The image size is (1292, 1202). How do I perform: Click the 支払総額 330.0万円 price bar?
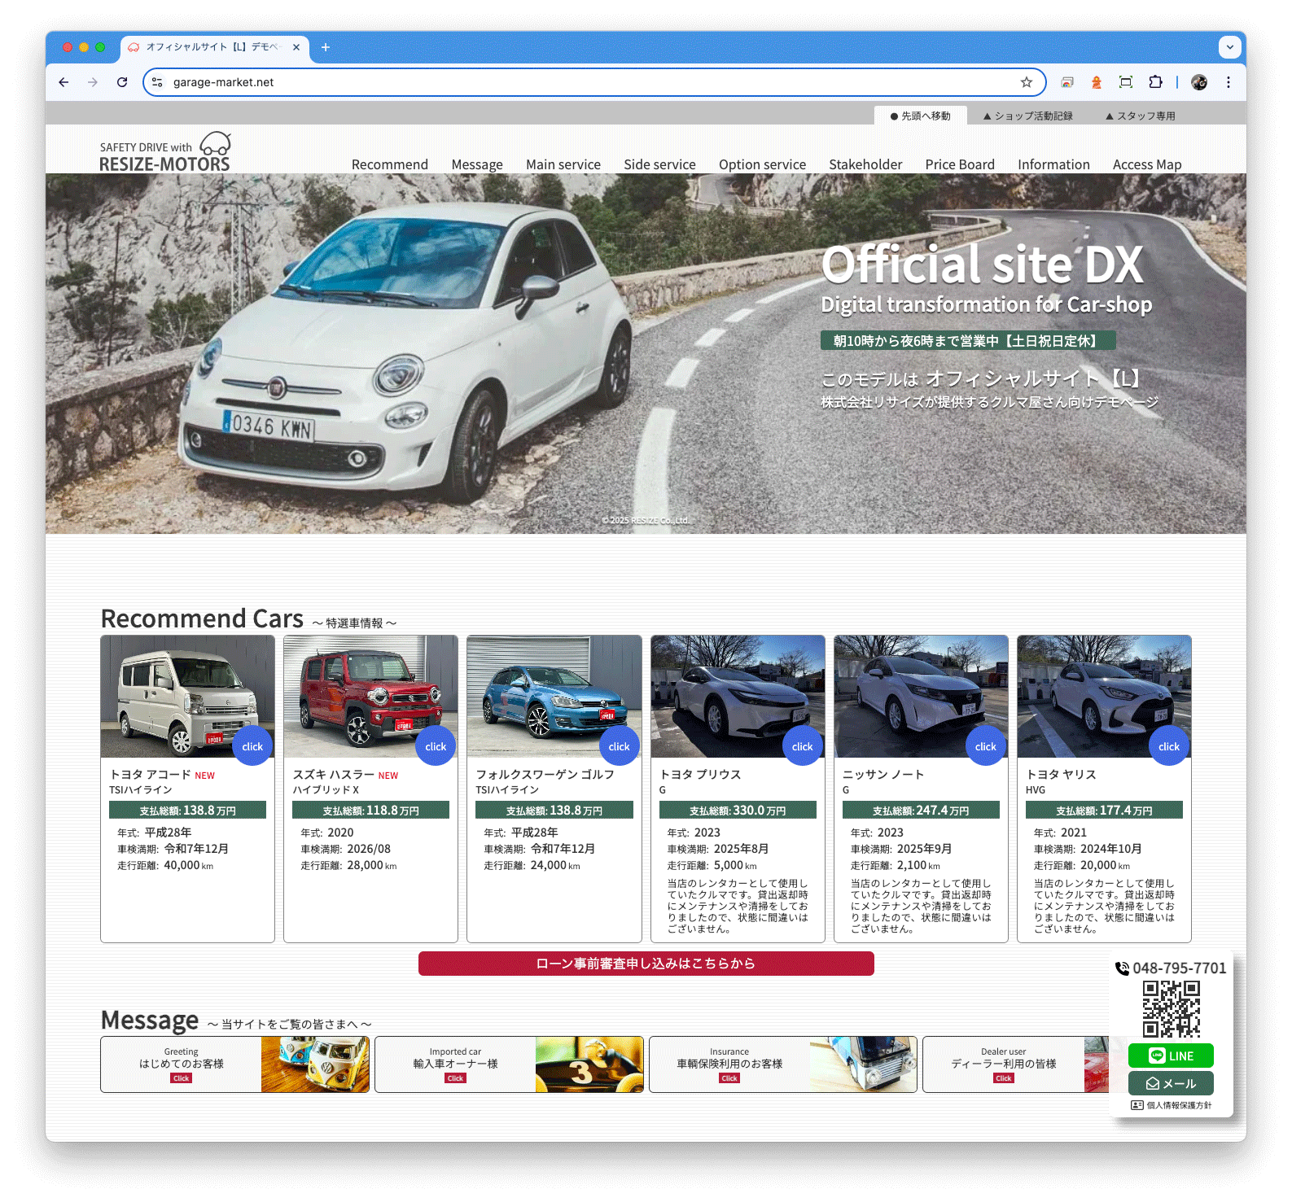point(738,811)
